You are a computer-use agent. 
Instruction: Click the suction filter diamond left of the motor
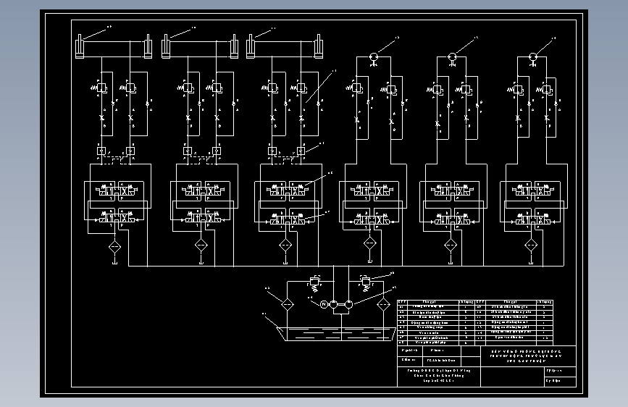coord(287,304)
